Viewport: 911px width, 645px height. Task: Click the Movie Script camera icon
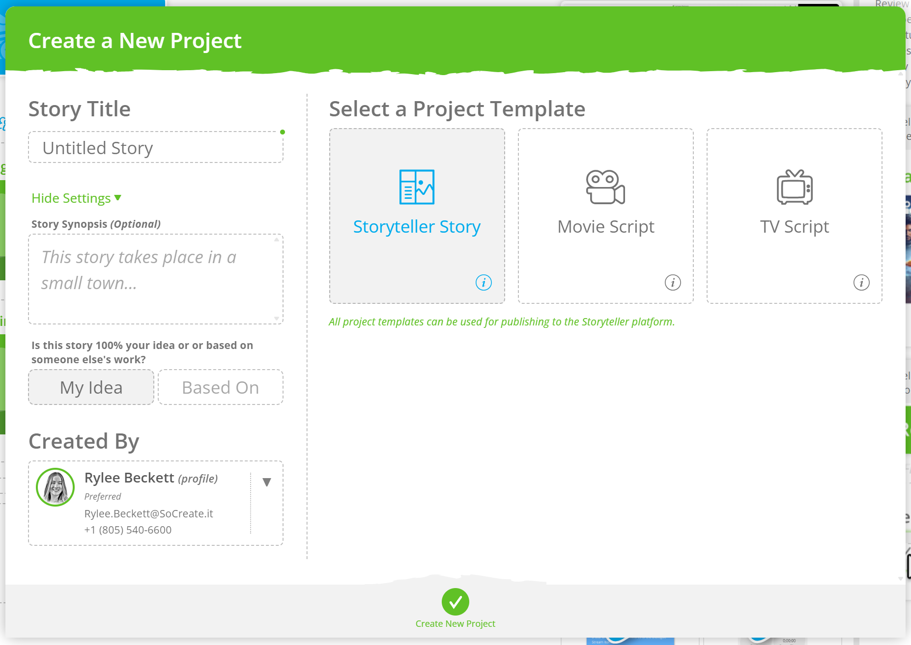(605, 187)
